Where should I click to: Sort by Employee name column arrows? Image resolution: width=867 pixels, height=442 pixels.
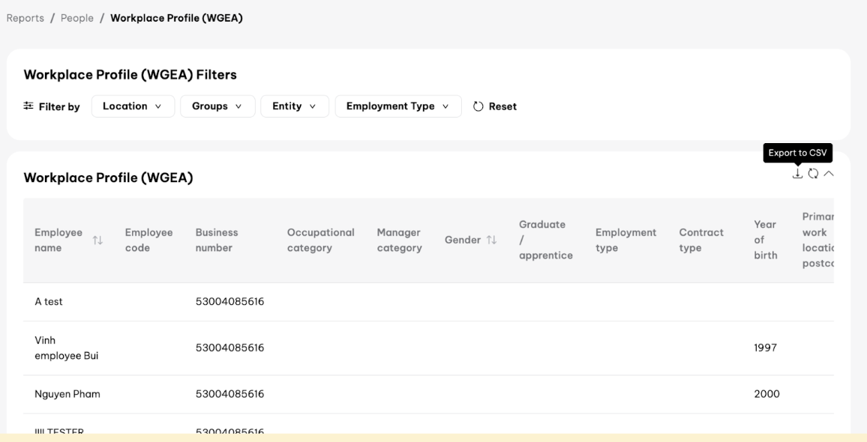[x=97, y=240]
